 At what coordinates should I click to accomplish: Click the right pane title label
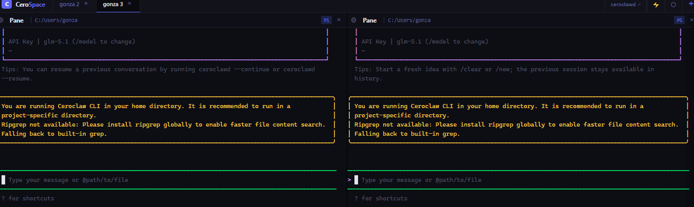pos(369,20)
